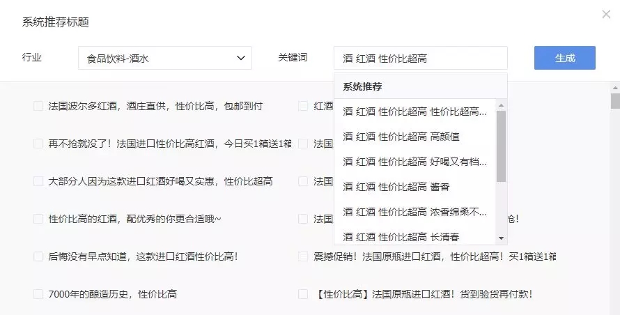Select suggestion ending with 高颜值
The height and width of the screenshot is (315, 620).
tap(414, 137)
